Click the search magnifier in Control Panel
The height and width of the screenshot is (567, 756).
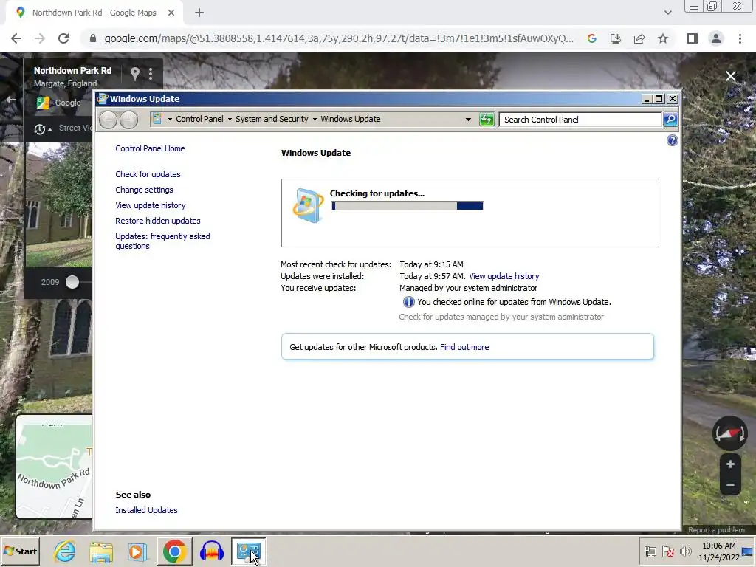670,120
